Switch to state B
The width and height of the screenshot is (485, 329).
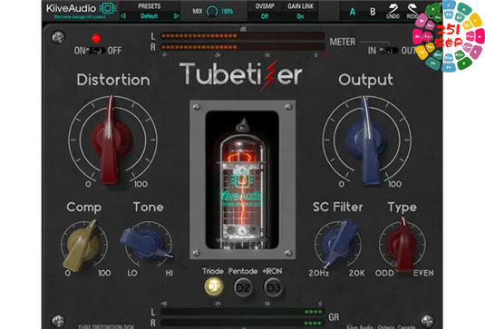coord(373,12)
